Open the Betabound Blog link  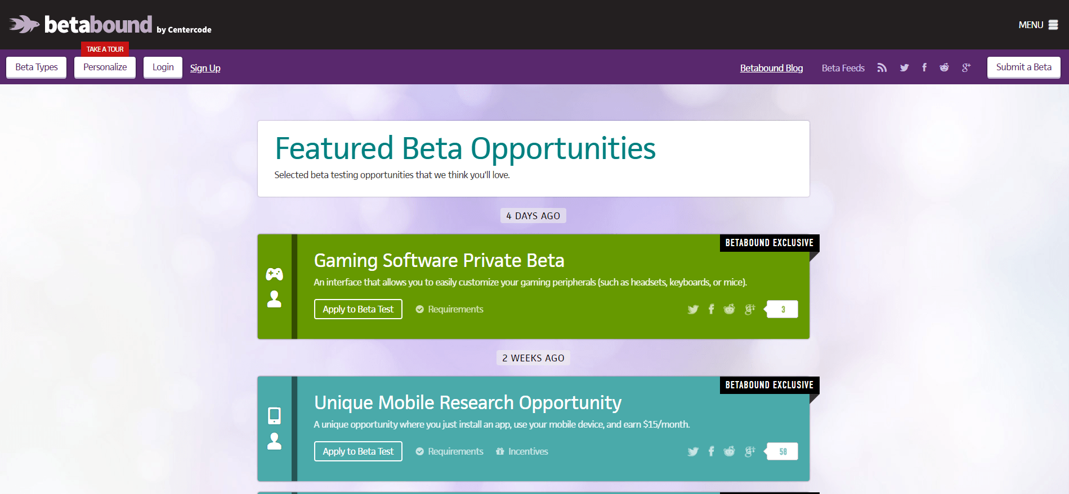click(771, 68)
